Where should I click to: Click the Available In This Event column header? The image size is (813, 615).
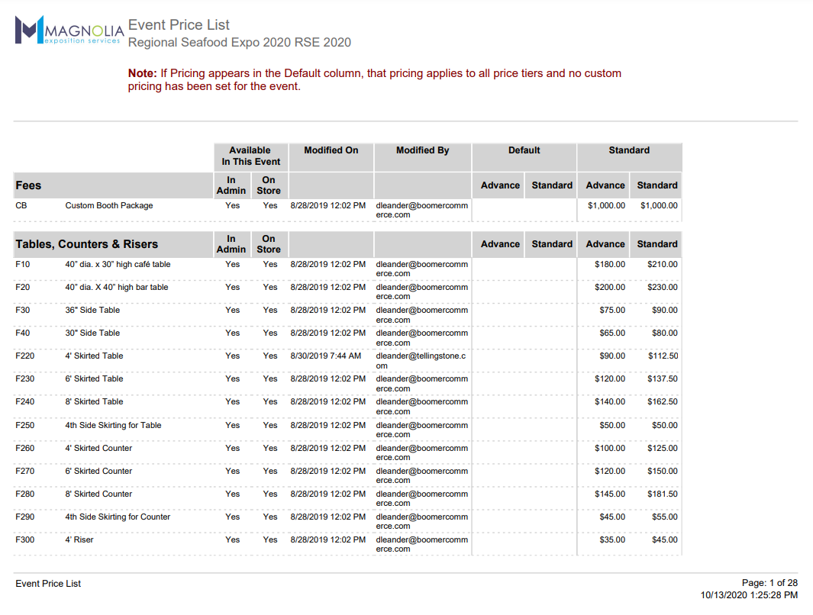click(x=250, y=156)
